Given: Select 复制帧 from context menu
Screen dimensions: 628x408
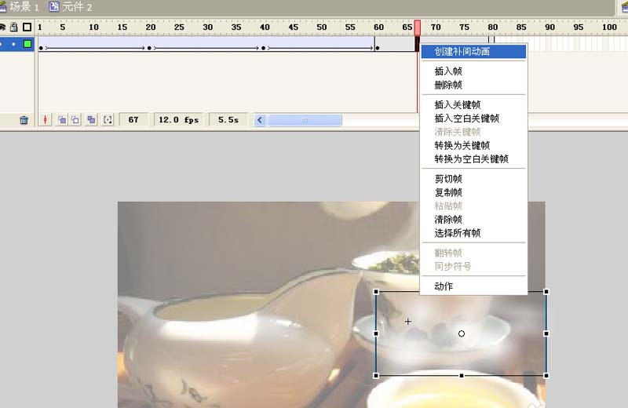Looking at the screenshot, I should [448, 192].
